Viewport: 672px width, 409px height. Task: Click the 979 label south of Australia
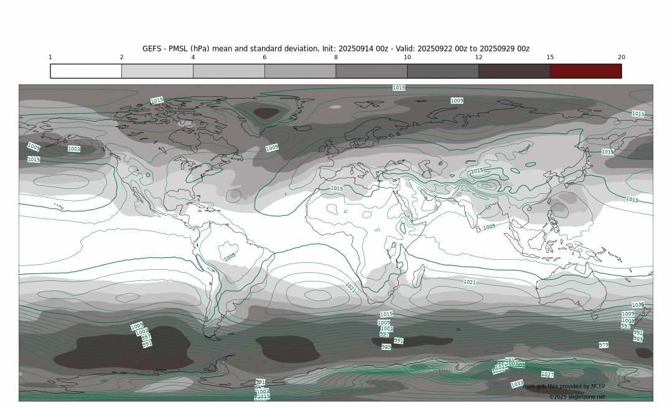[x=604, y=345]
